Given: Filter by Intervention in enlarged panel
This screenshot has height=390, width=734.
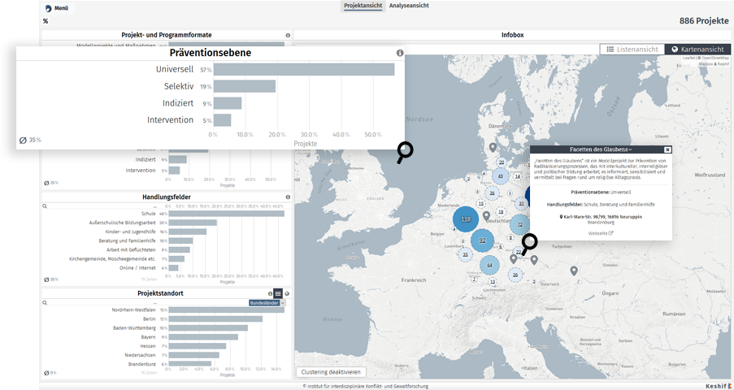Looking at the screenshot, I should point(223,120).
